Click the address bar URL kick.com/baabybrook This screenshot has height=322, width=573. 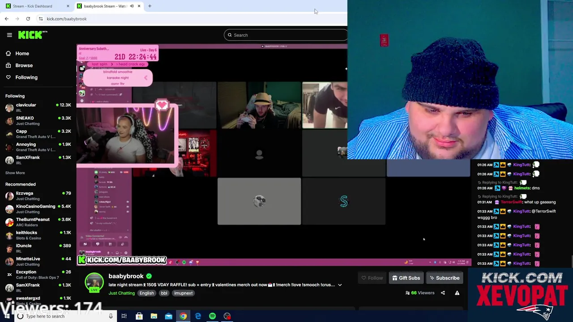(x=67, y=19)
